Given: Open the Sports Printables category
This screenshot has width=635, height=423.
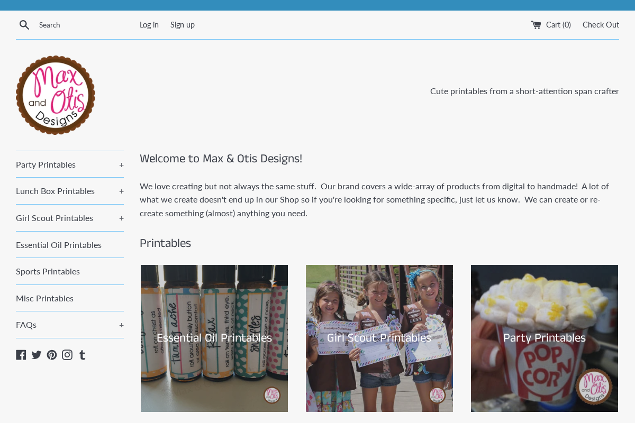Looking at the screenshot, I should (x=48, y=271).
